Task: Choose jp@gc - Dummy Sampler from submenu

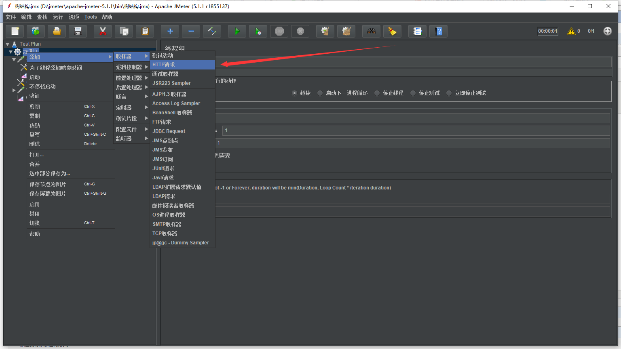Action: [x=182, y=243]
